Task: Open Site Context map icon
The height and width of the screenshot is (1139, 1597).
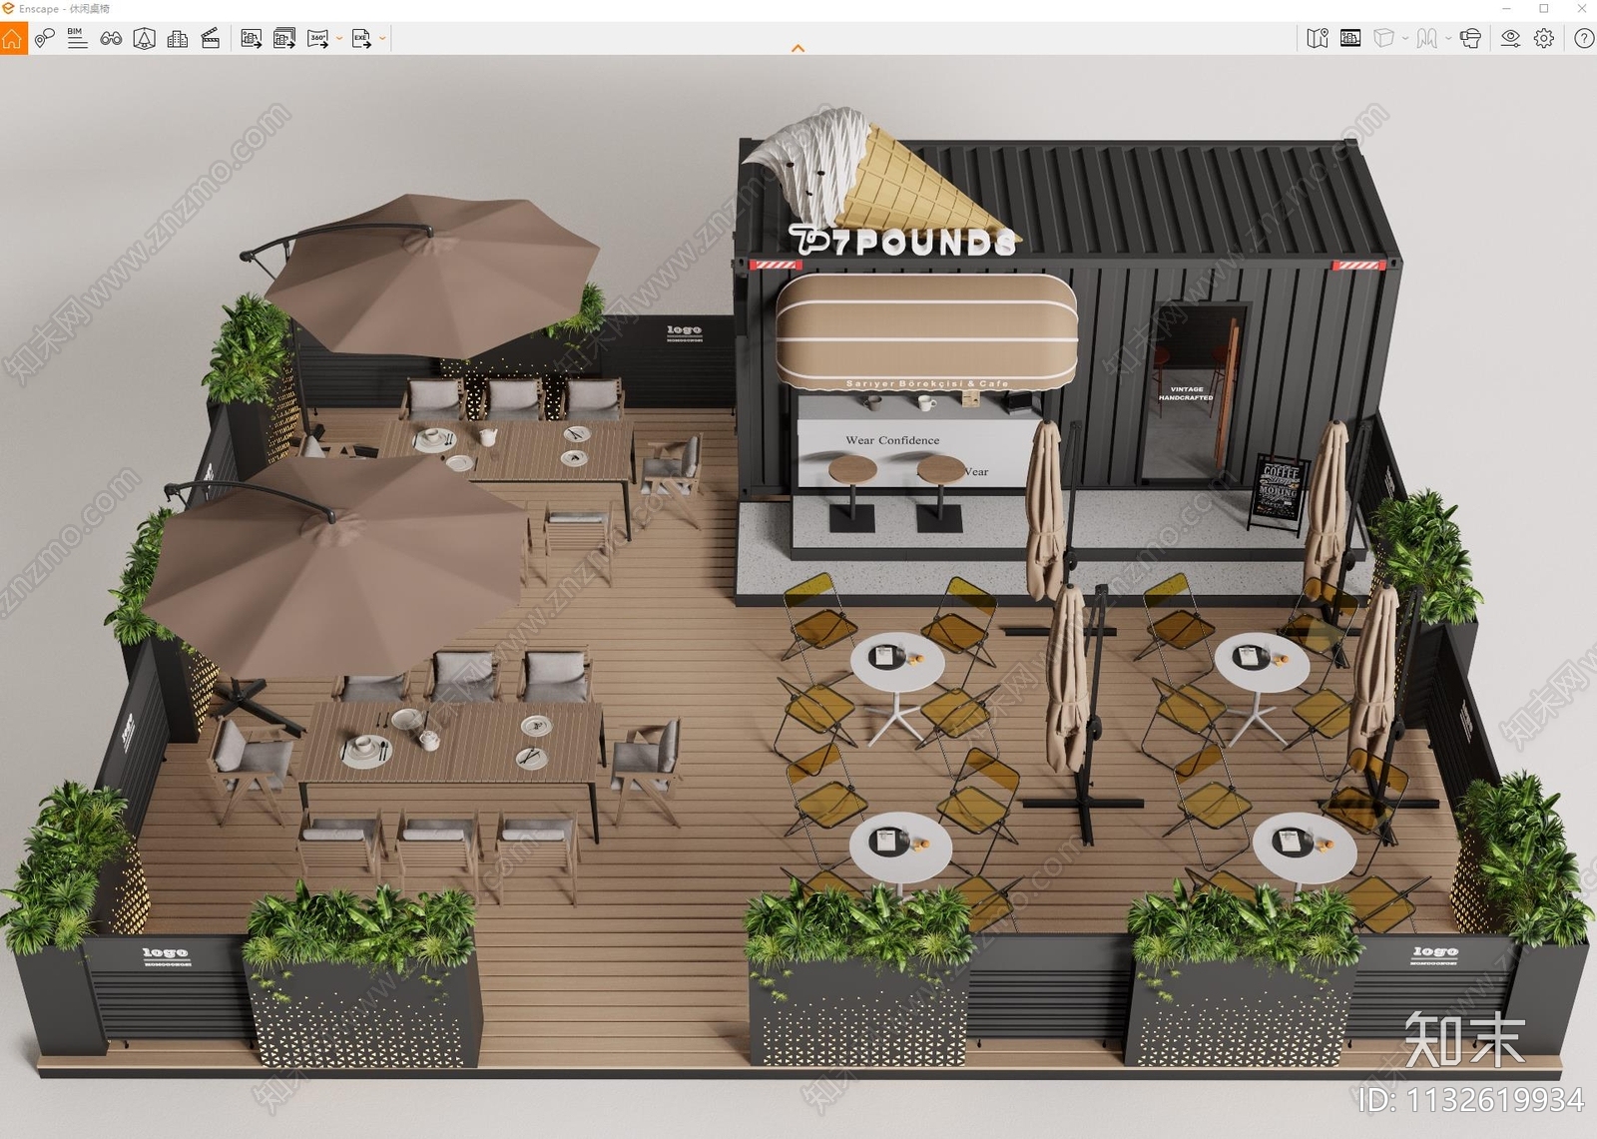Action: (x=144, y=39)
